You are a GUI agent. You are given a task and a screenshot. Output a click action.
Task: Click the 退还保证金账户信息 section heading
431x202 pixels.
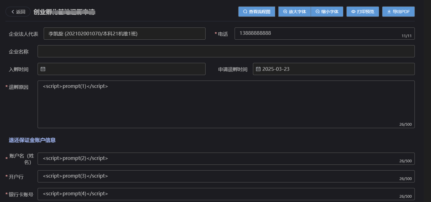[32, 140]
